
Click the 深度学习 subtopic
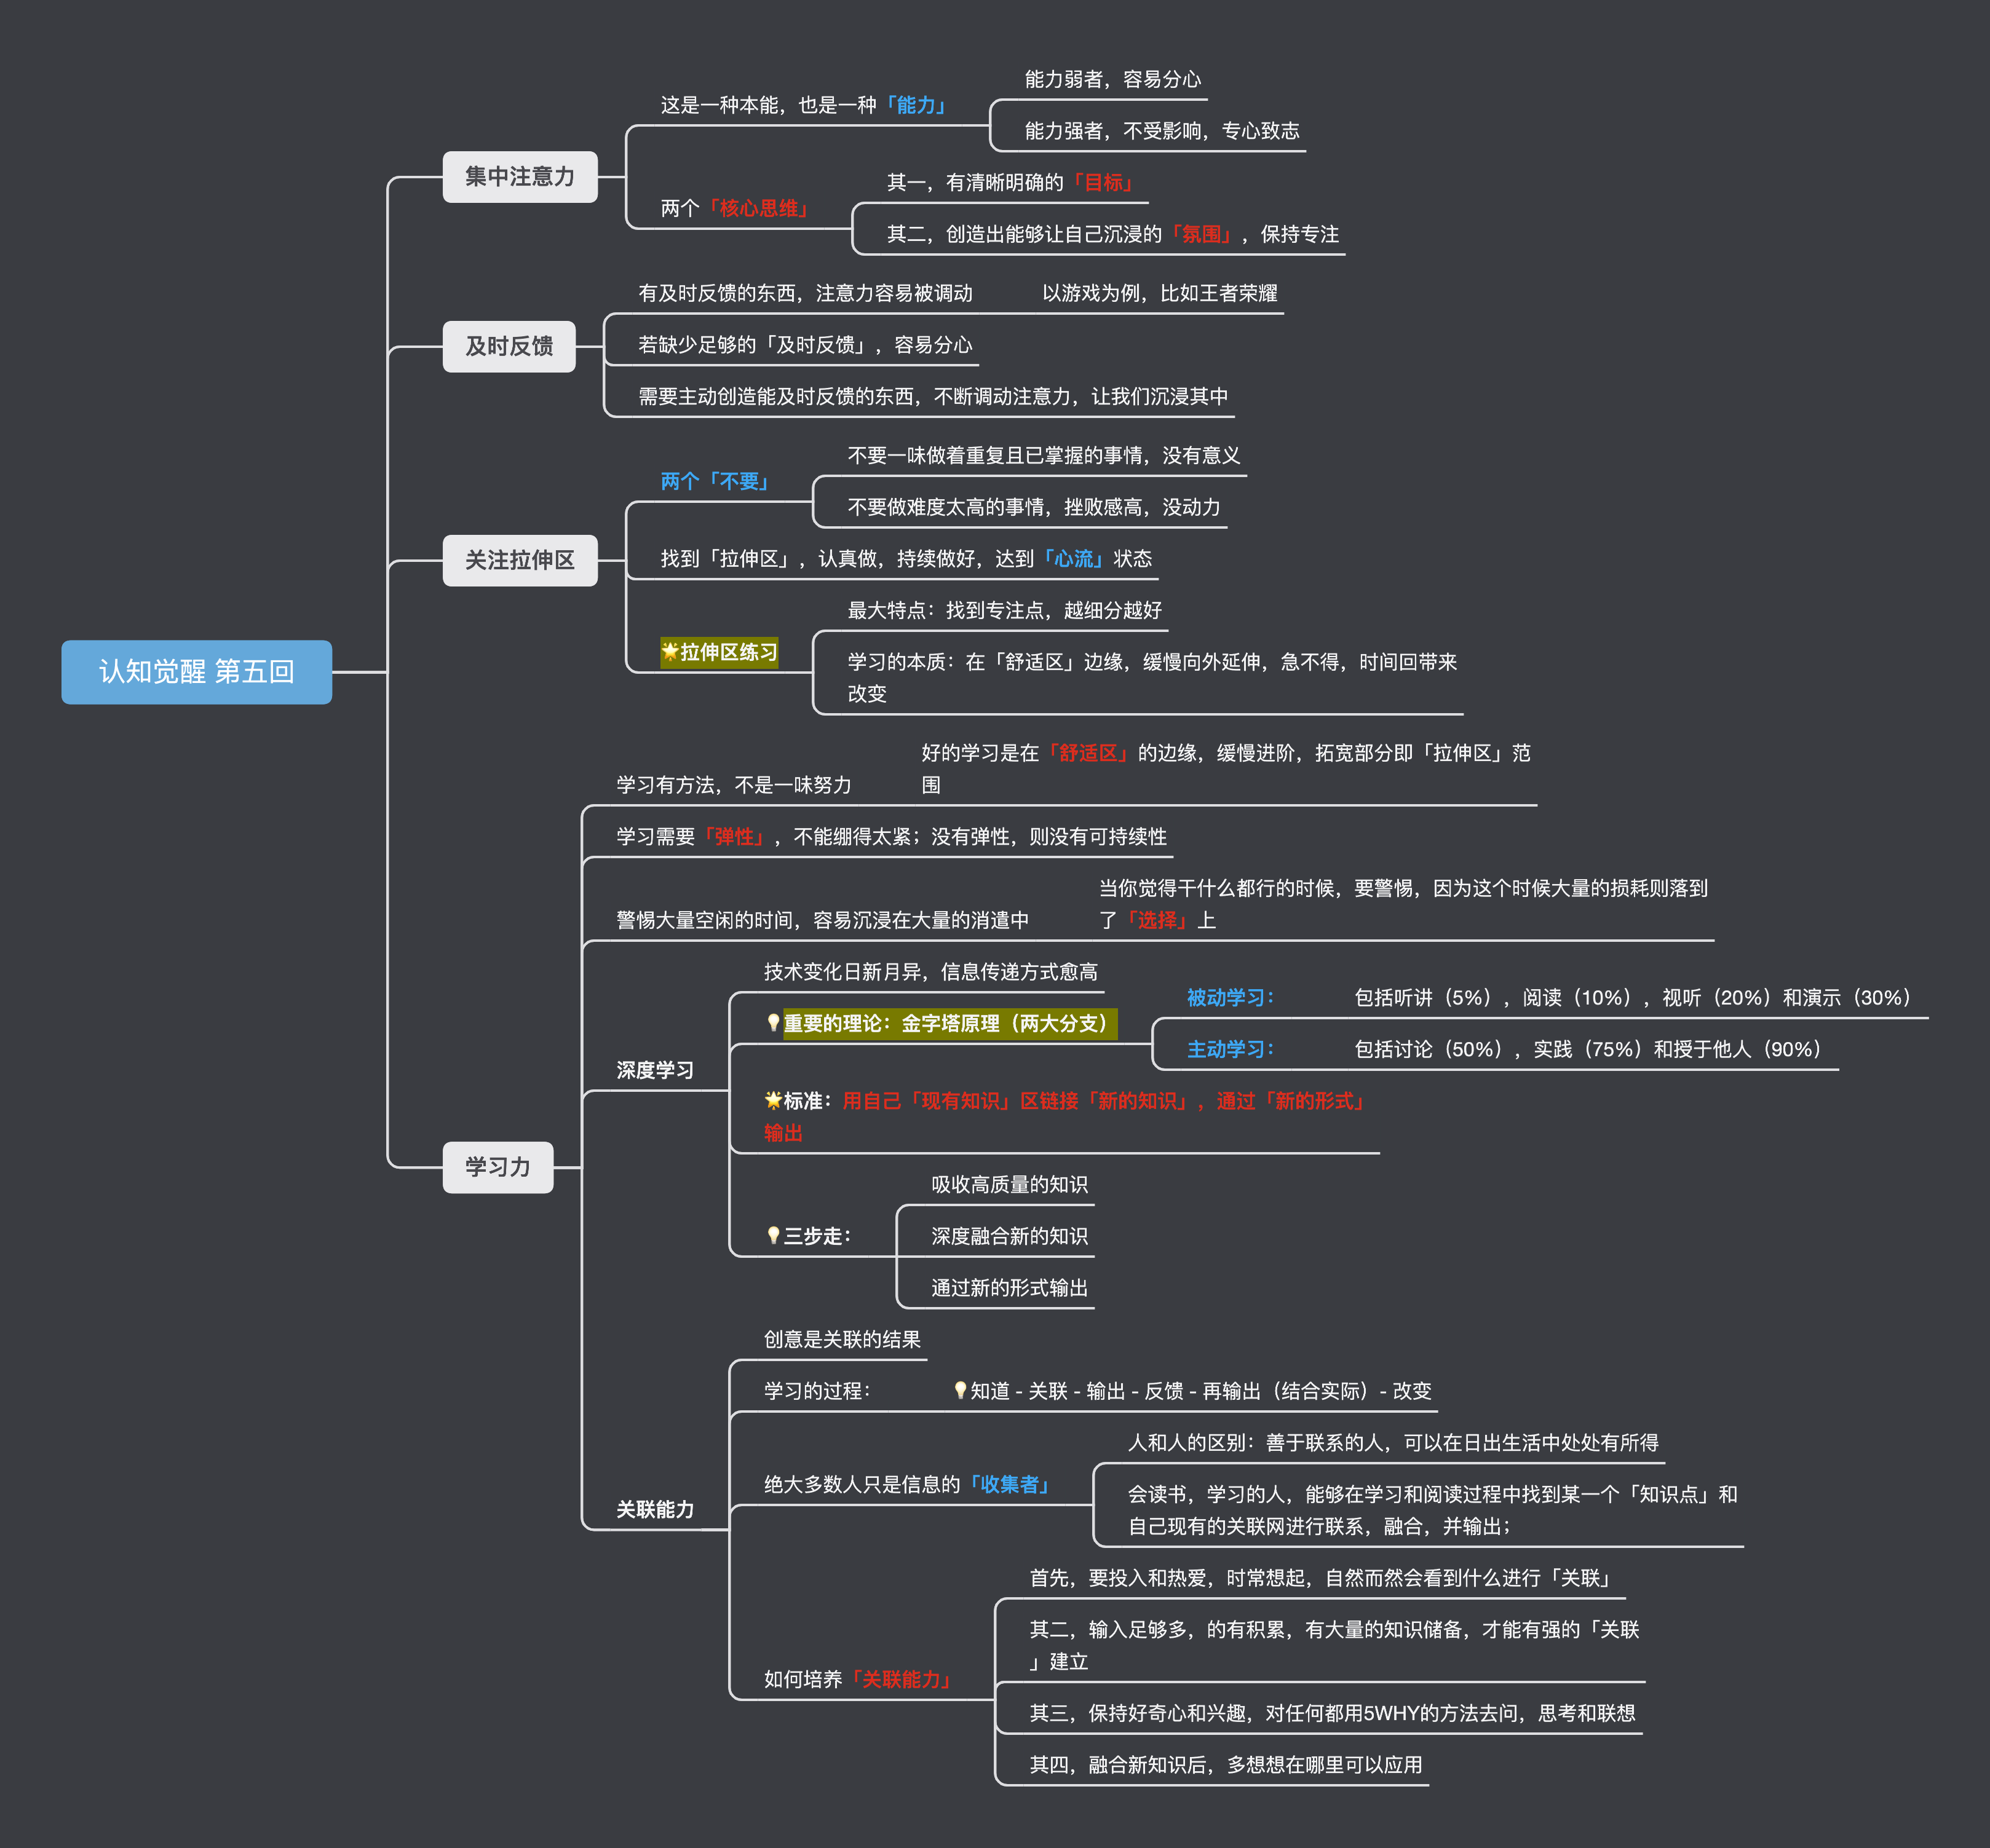[x=654, y=1070]
